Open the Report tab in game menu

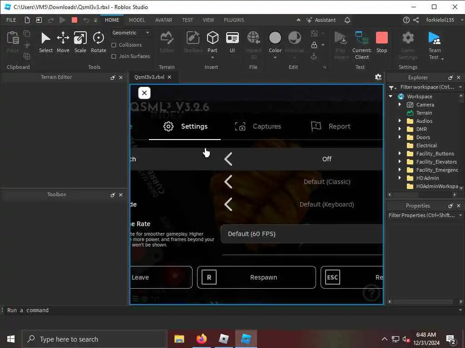(331, 126)
